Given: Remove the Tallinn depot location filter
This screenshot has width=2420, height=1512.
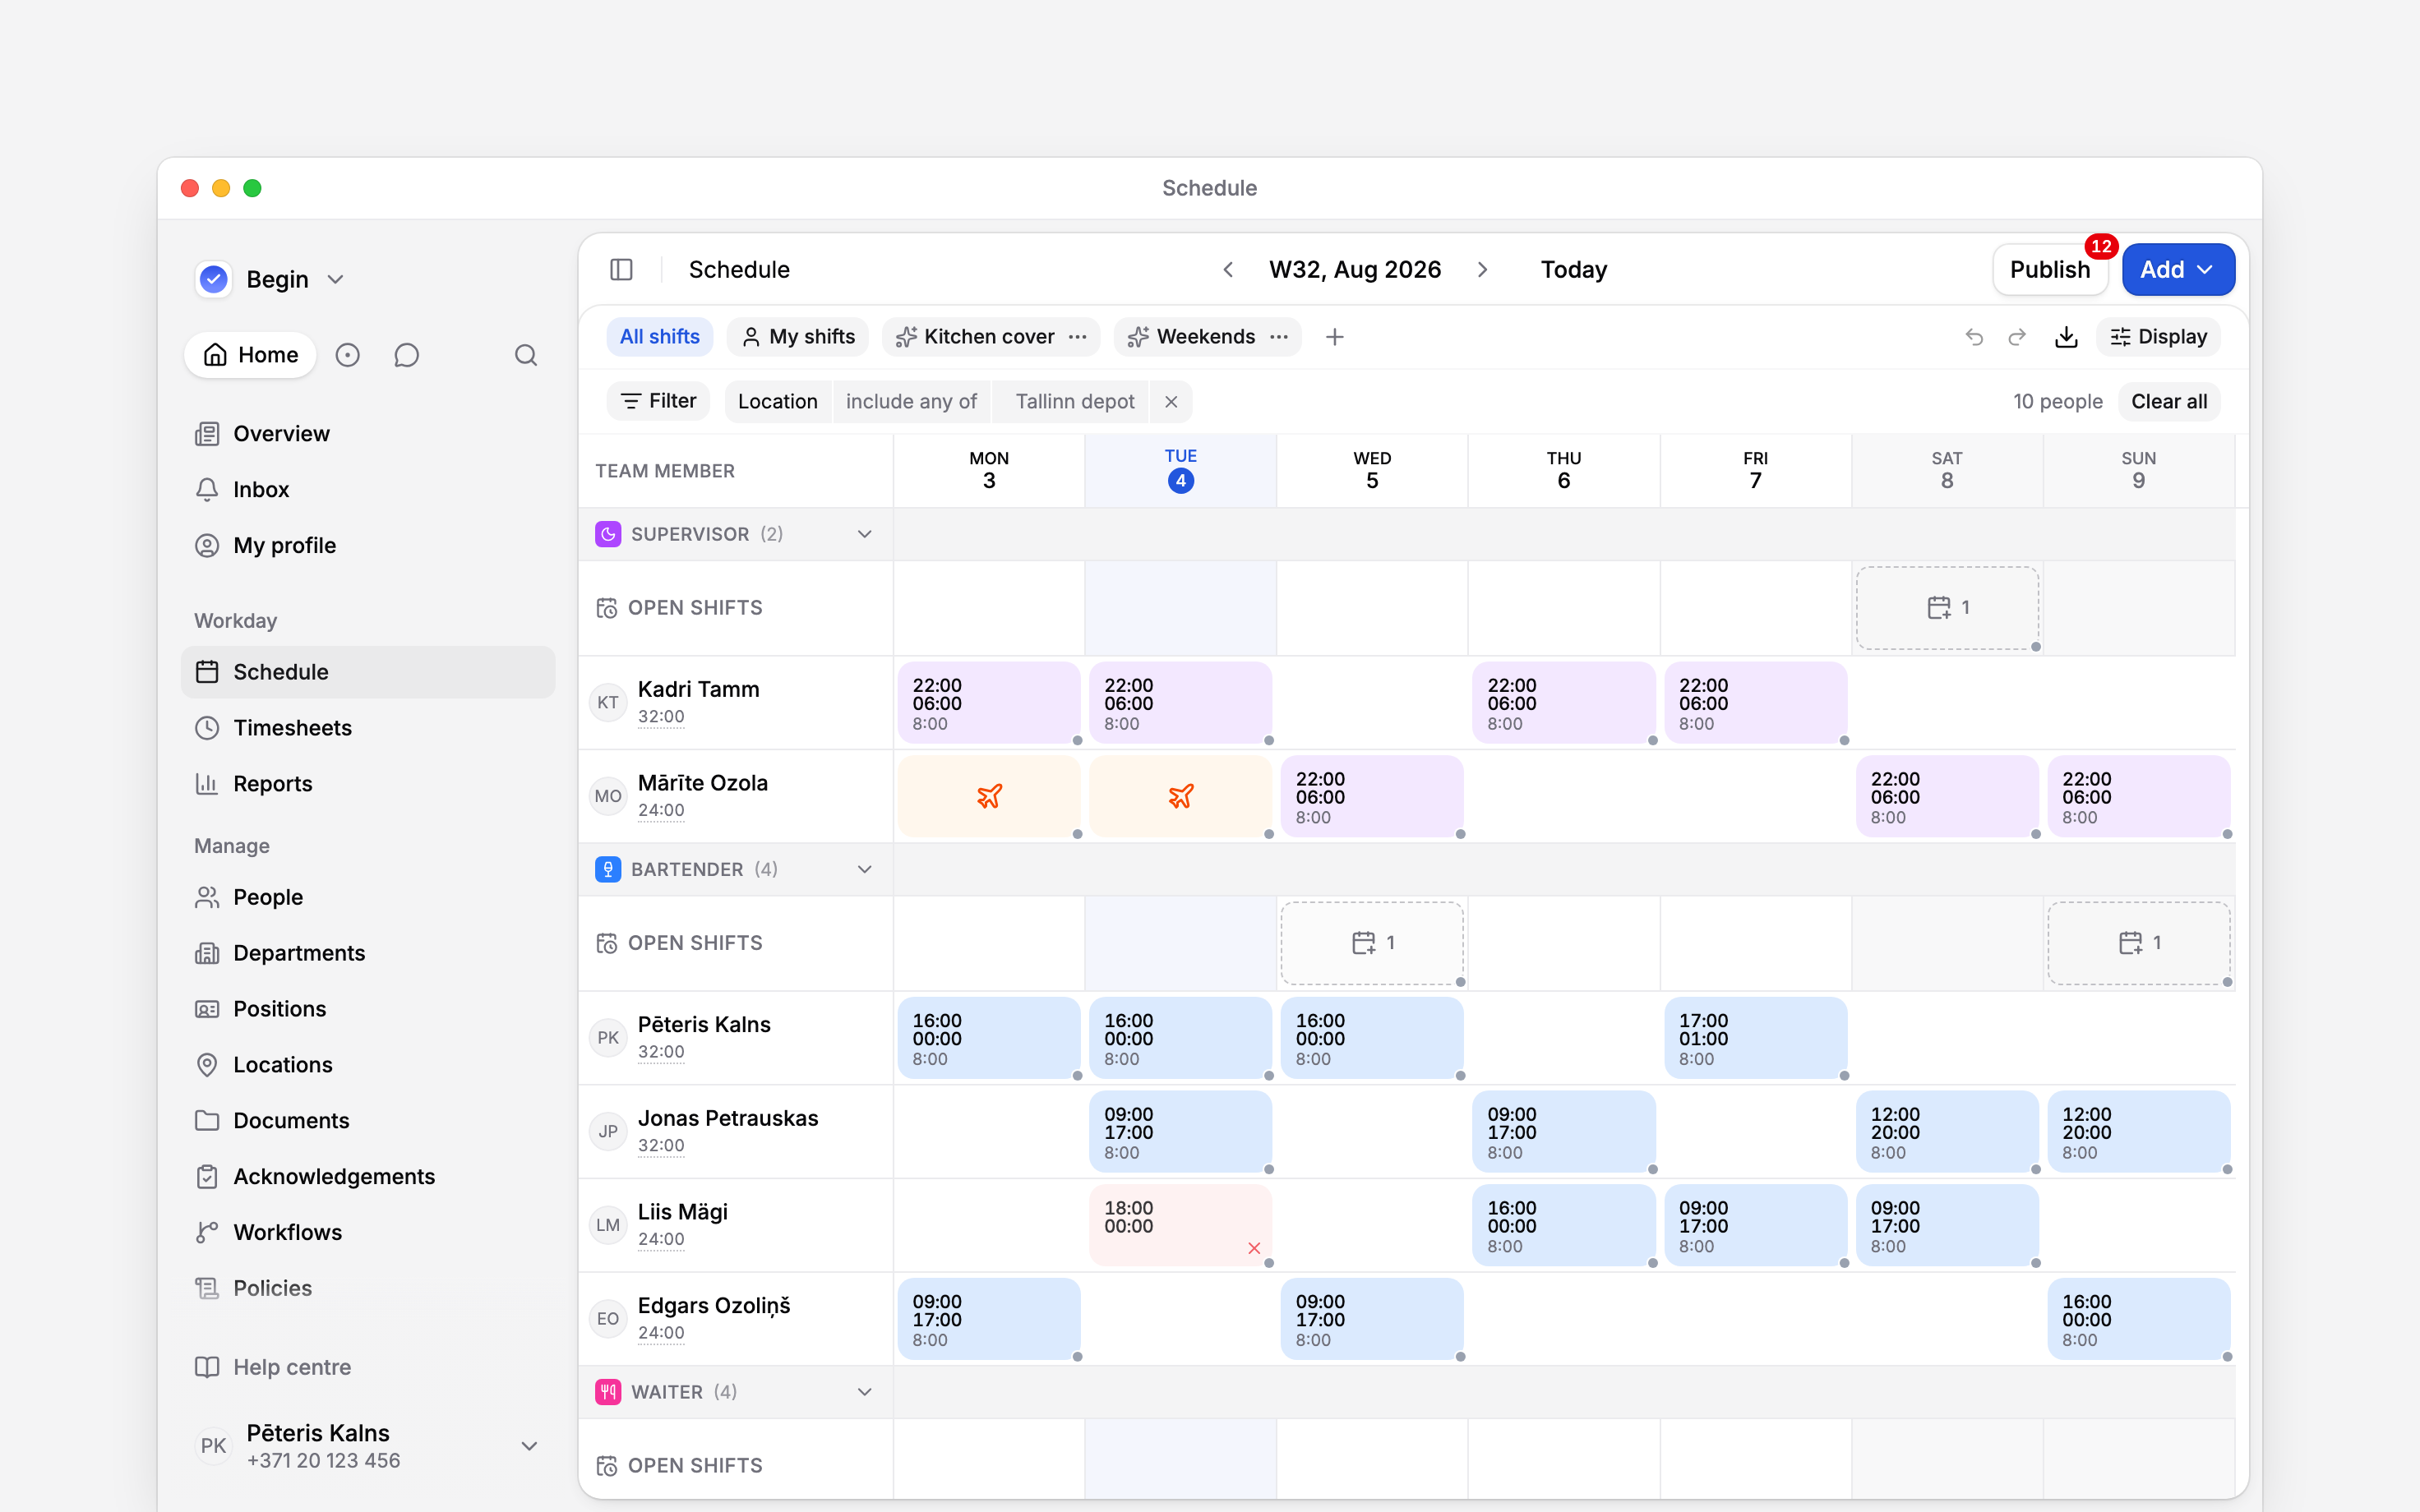Looking at the screenshot, I should [x=1171, y=402].
